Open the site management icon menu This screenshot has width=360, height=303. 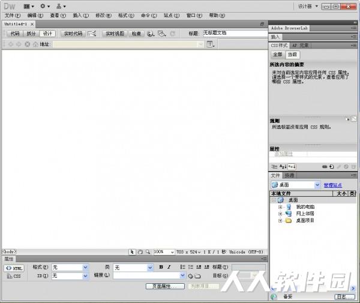click(61, 7)
